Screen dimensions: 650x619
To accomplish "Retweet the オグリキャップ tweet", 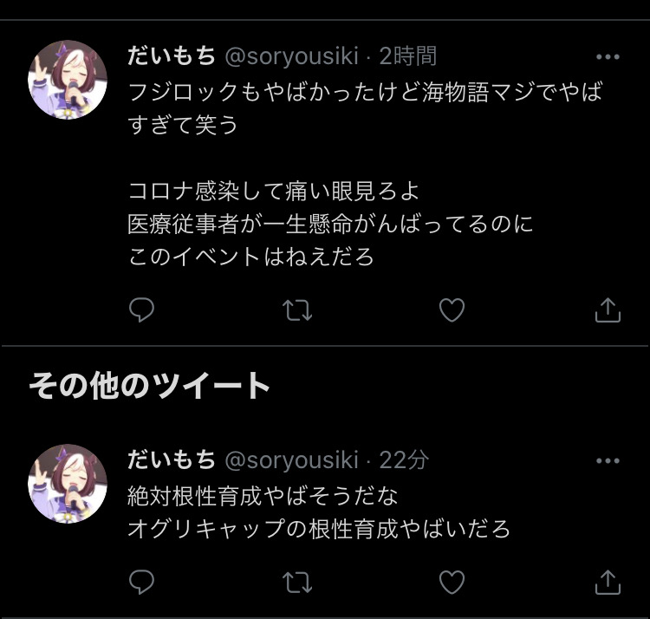I will coord(297,583).
